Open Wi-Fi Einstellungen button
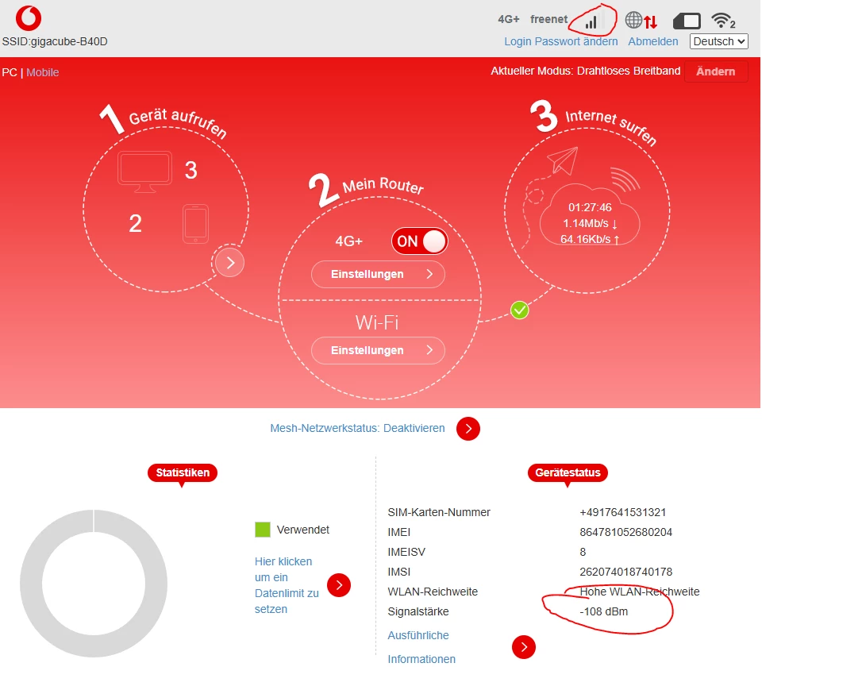Screen dimensions: 862x690 pyautogui.click(x=379, y=351)
